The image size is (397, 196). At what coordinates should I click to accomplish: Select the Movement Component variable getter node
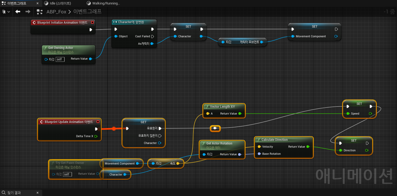122,163
